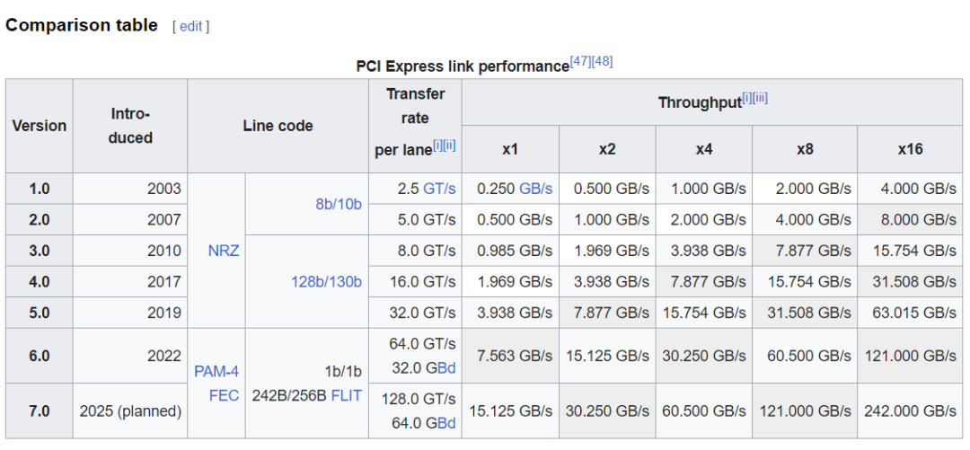Image resolution: width=970 pixels, height=450 pixels.
Task: Click the 2025 (planned) cell
Action: click(x=130, y=411)
